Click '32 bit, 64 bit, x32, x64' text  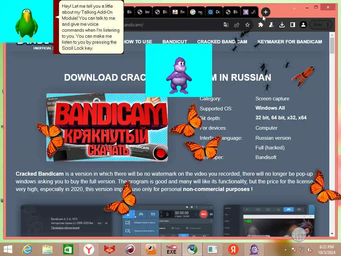(281, 118)
